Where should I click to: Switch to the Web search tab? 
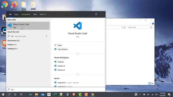click(x=35, y=14)
